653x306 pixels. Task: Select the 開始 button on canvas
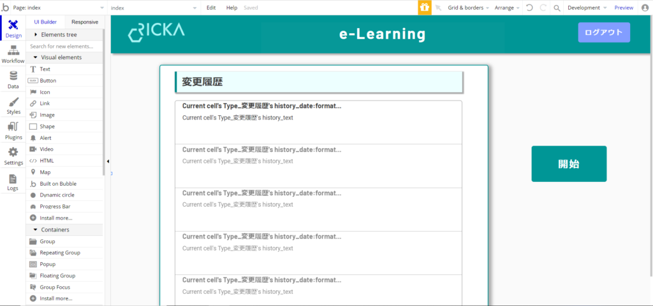(569, 163)
